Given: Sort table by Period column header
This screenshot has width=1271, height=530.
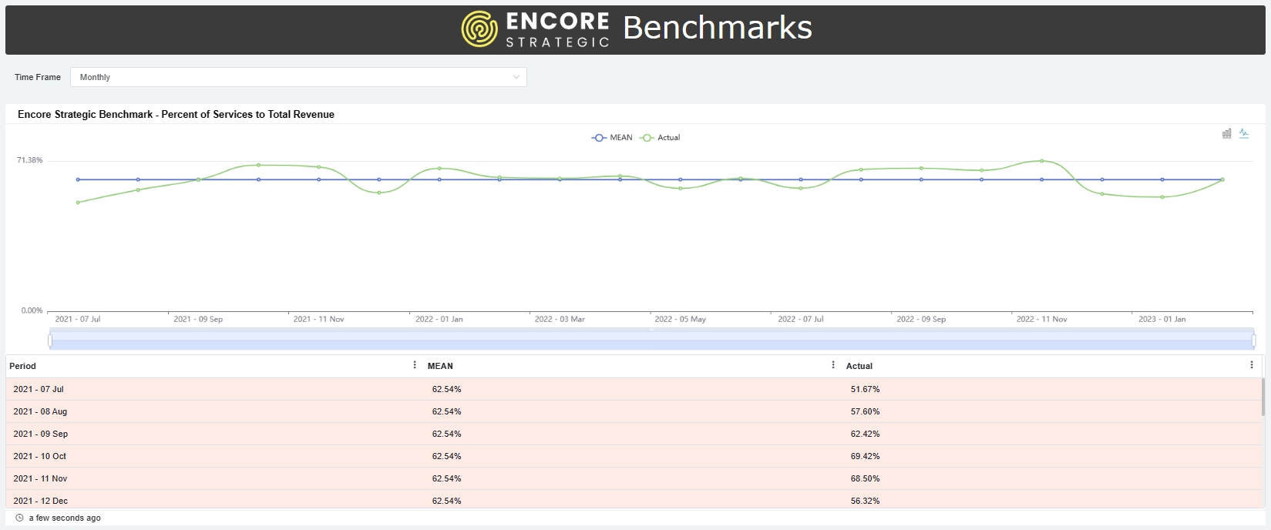Looking at the screenshot, I should [23, 366].
